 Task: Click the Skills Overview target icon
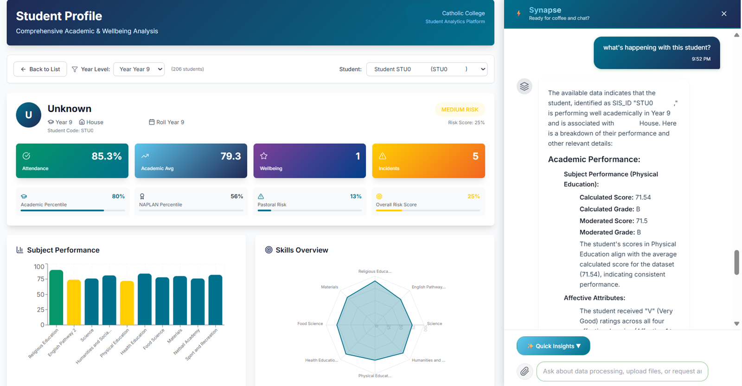point(269,250)
